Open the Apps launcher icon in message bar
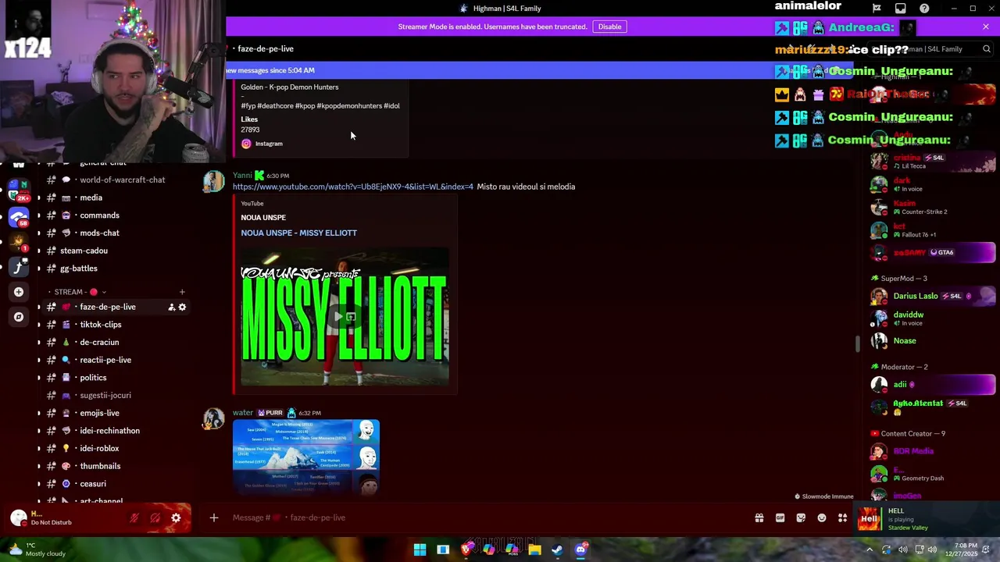Viewport: 1000px width, 562px height. click(x=842, y=518)
